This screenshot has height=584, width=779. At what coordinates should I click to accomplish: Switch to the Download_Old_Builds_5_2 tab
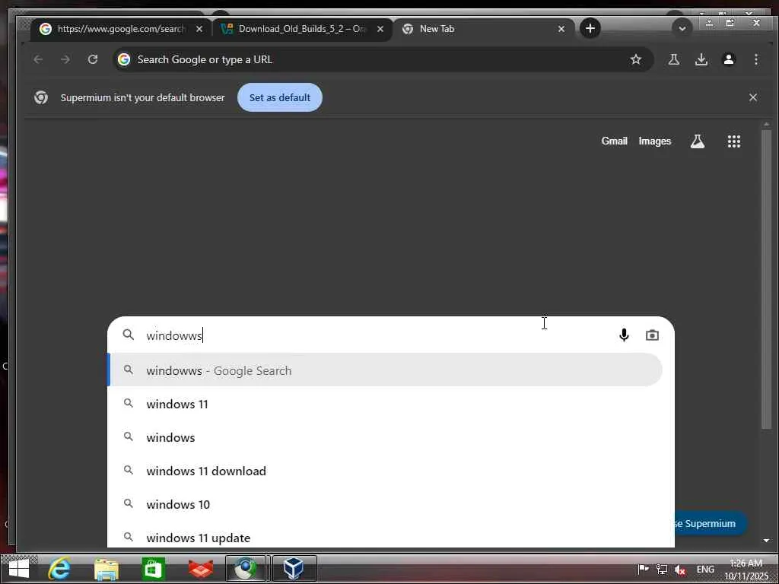[x=302, y=29]
